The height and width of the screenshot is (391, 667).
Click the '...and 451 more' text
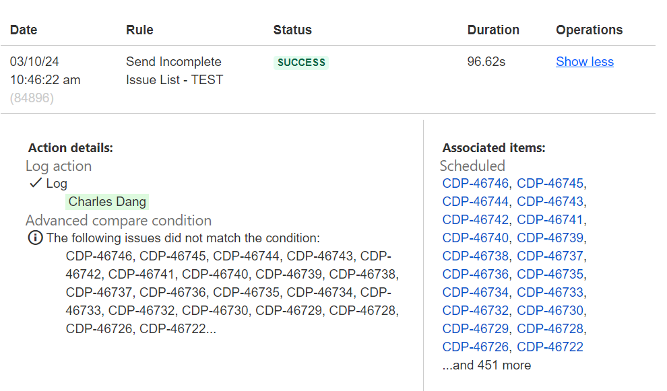486,365
